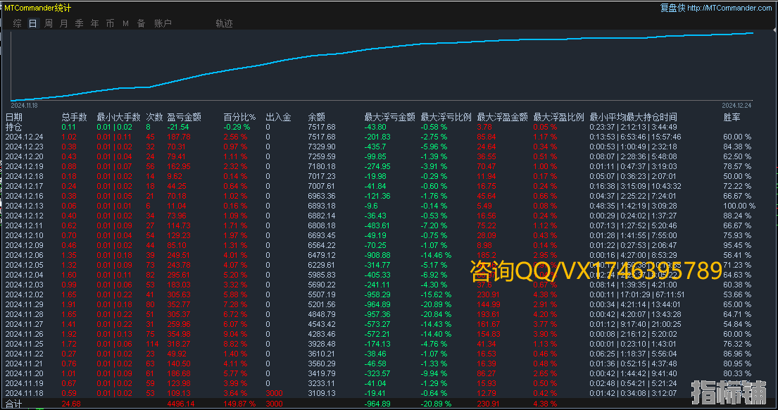Open the 轨迹 trajectory tab
Viewport: 778px width, 410px height.
[224, 23]
